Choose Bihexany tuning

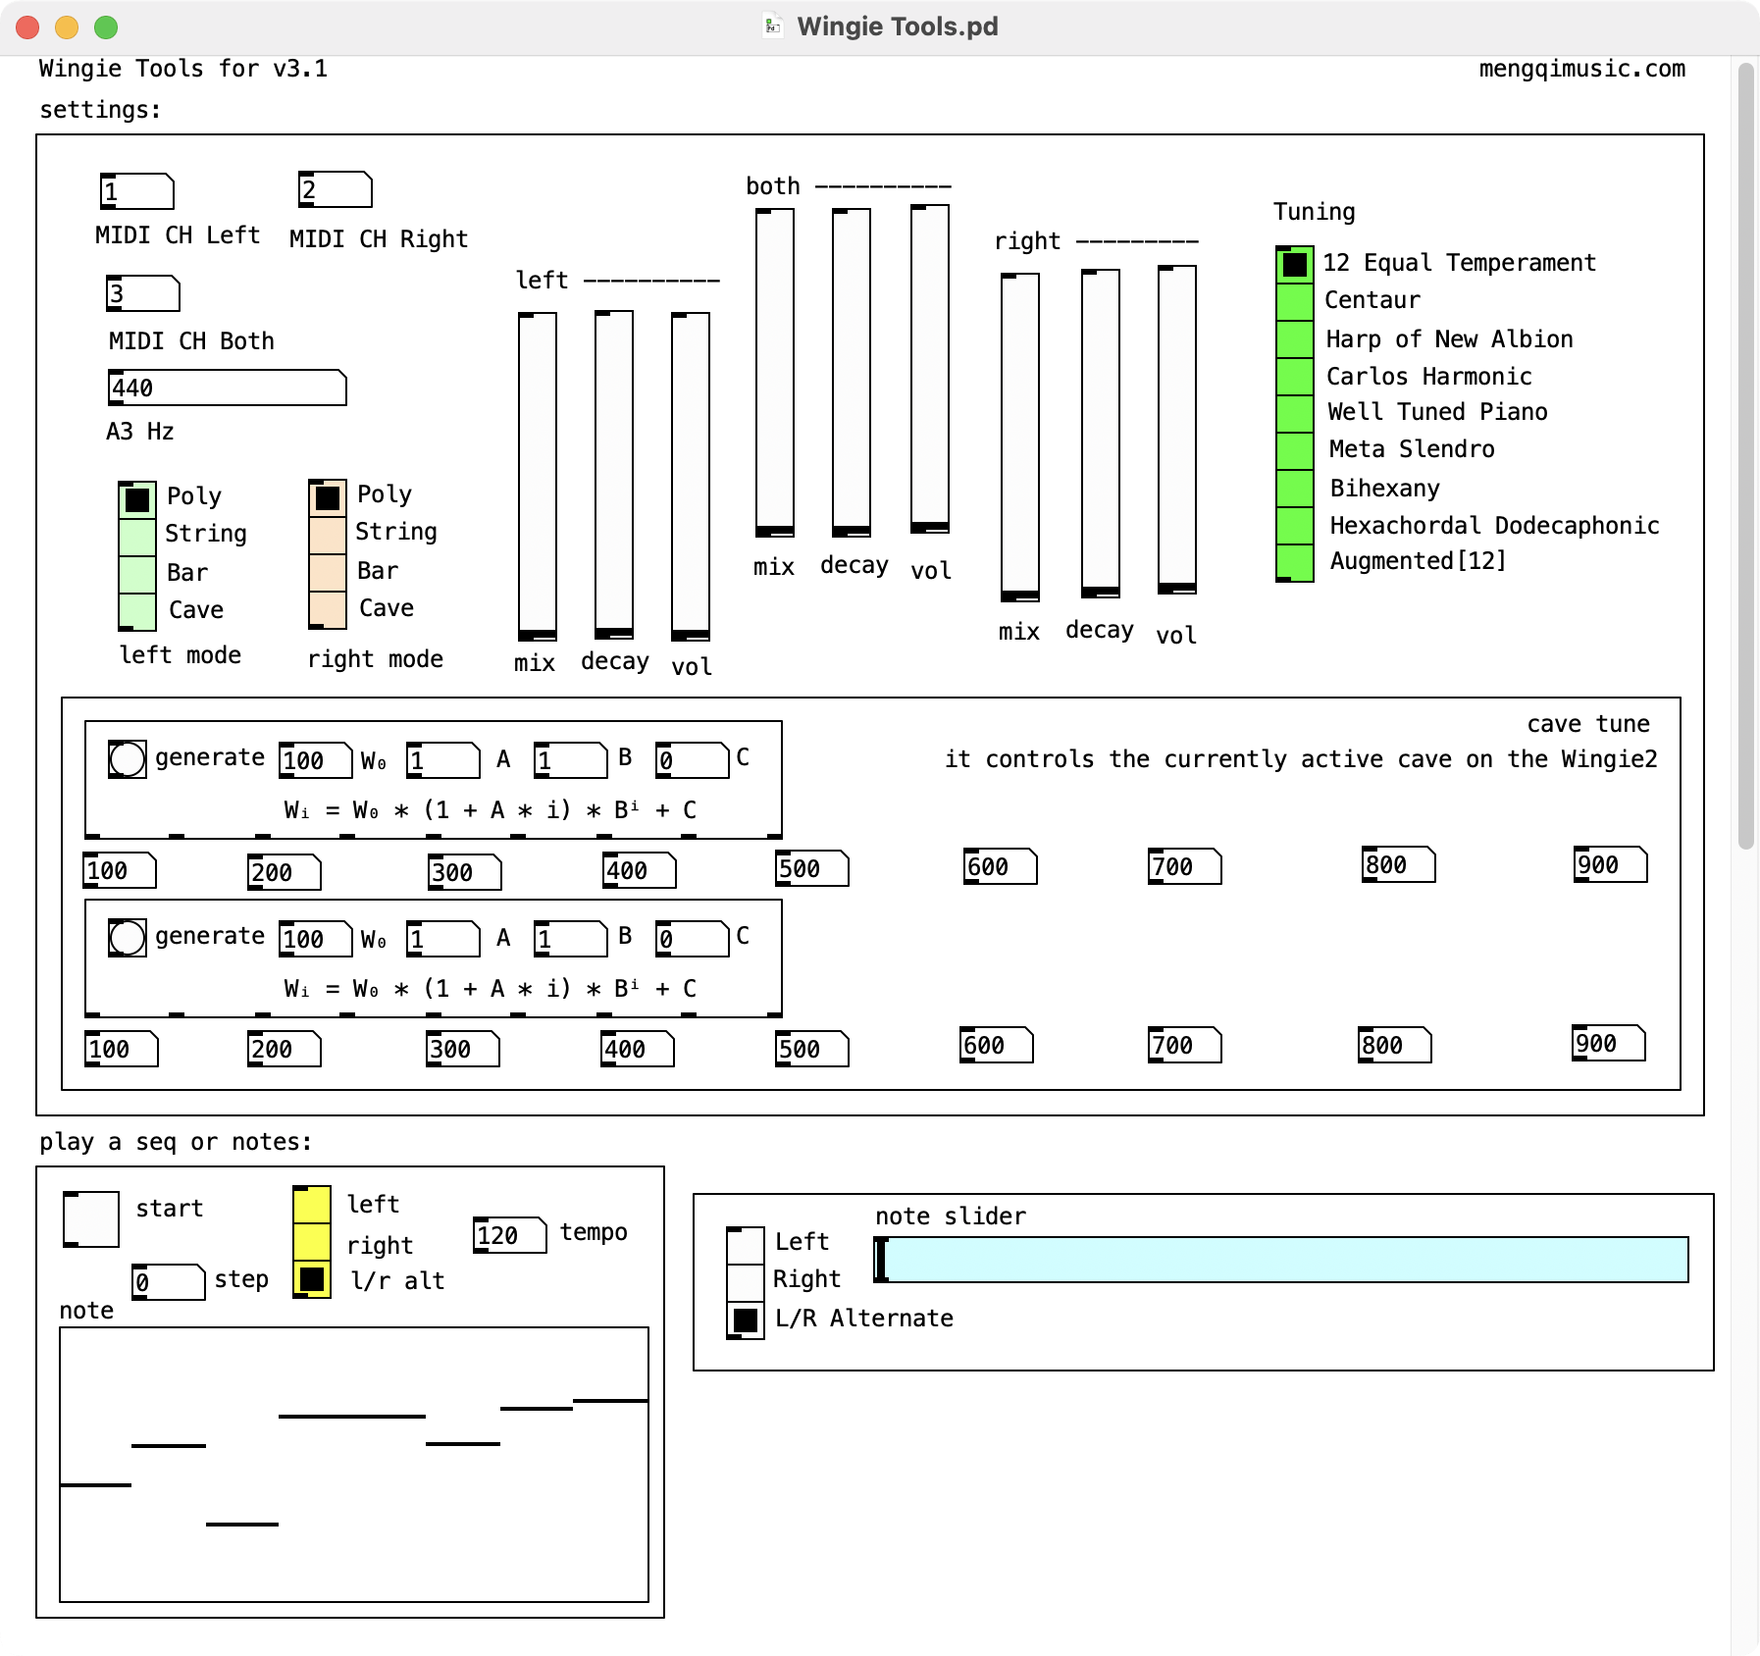[x=1295, y=489]
